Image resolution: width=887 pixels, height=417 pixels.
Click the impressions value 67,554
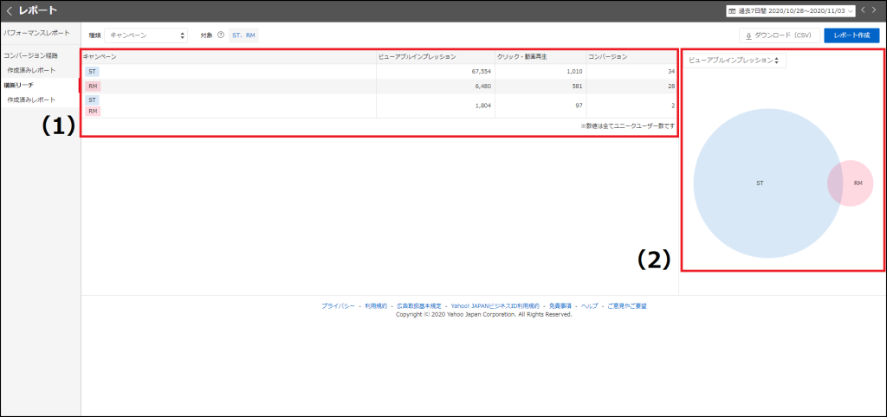[x=482, y=72]
